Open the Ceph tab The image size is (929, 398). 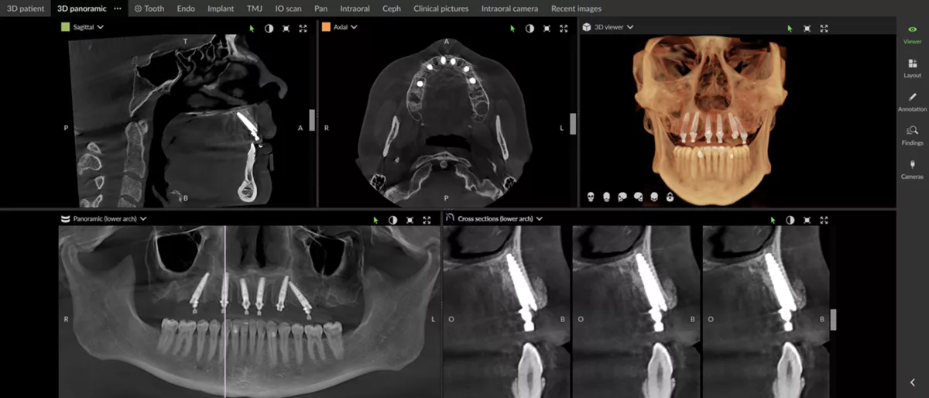(x=392, y=9)
